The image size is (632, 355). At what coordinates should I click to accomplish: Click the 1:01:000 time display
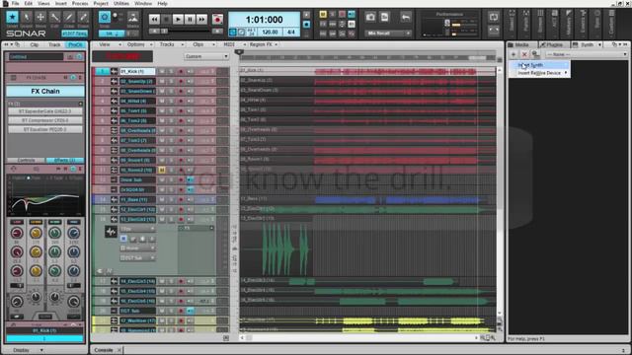(x=264, y=20)
